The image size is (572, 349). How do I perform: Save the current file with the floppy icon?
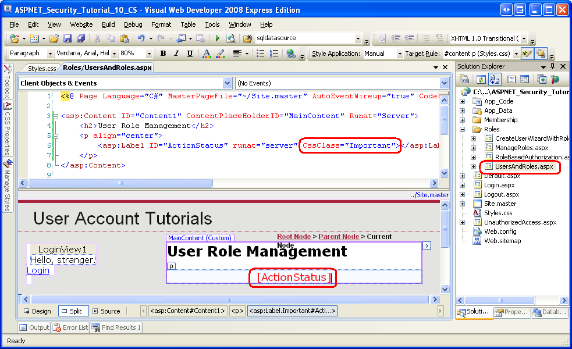tap(67, 38)
